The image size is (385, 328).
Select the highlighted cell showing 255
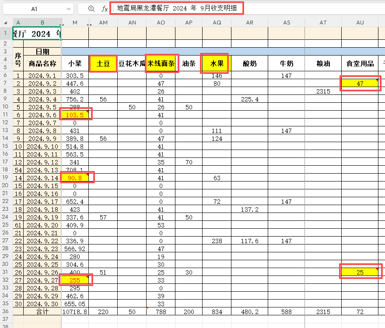pyautogui.click(x=75, y=280)
